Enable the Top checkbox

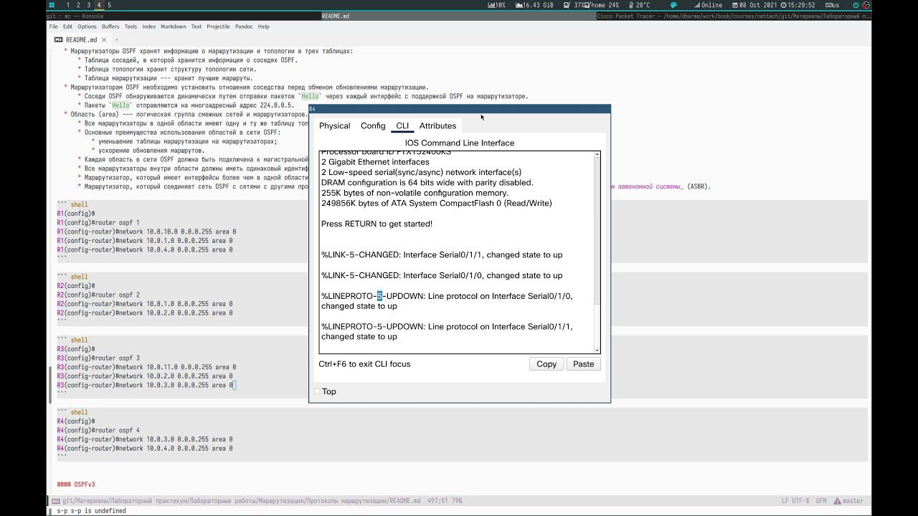pos(317,391)
